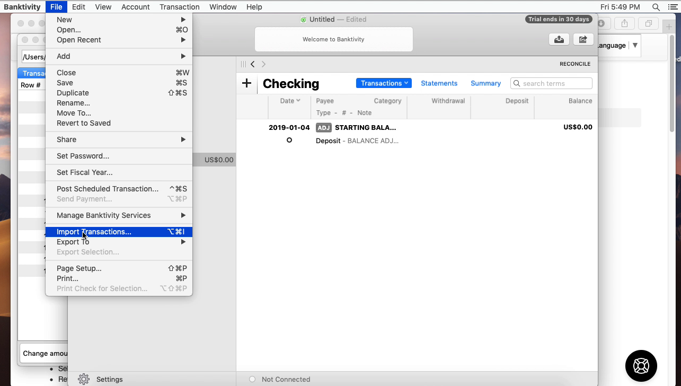Click the Category column header
The height and width of the screenshot is (386, 681).
[x=387, y=101]
